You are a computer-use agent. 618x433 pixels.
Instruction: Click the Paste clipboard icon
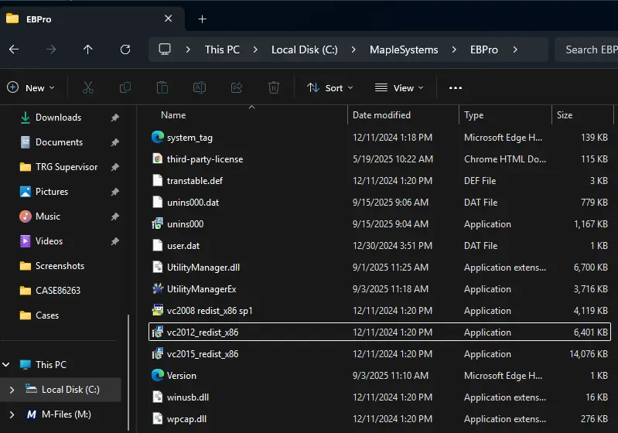point(162,87)
